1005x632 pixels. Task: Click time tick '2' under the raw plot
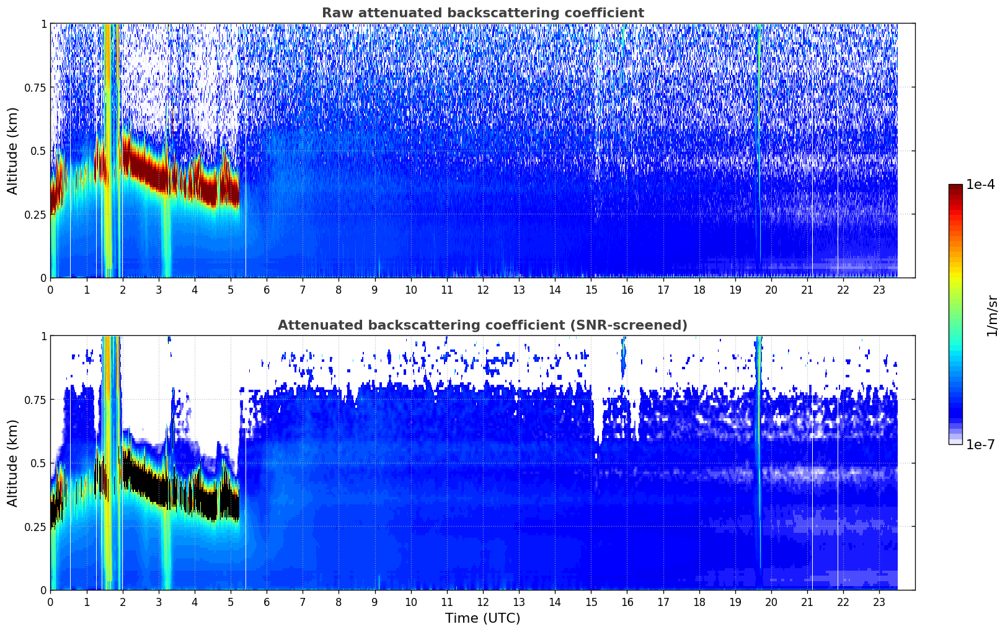coord(123,289)
